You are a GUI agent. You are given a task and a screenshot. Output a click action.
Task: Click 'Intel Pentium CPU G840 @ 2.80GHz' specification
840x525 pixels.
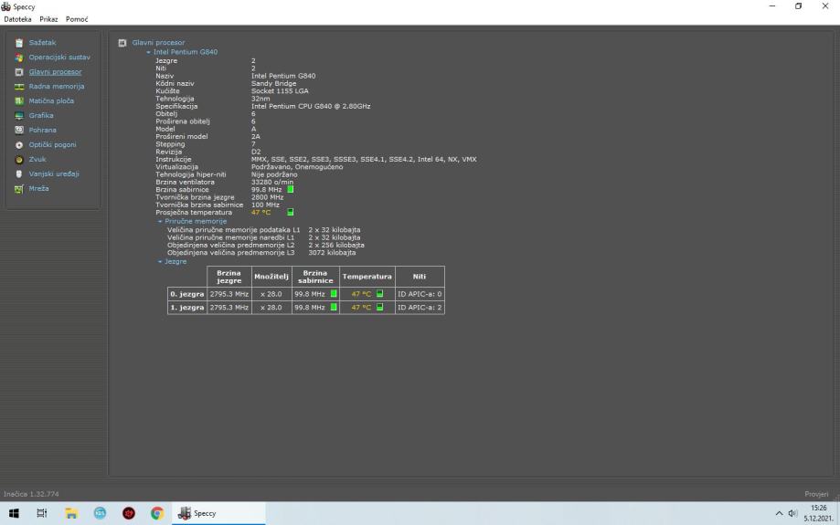pos(311,106)
